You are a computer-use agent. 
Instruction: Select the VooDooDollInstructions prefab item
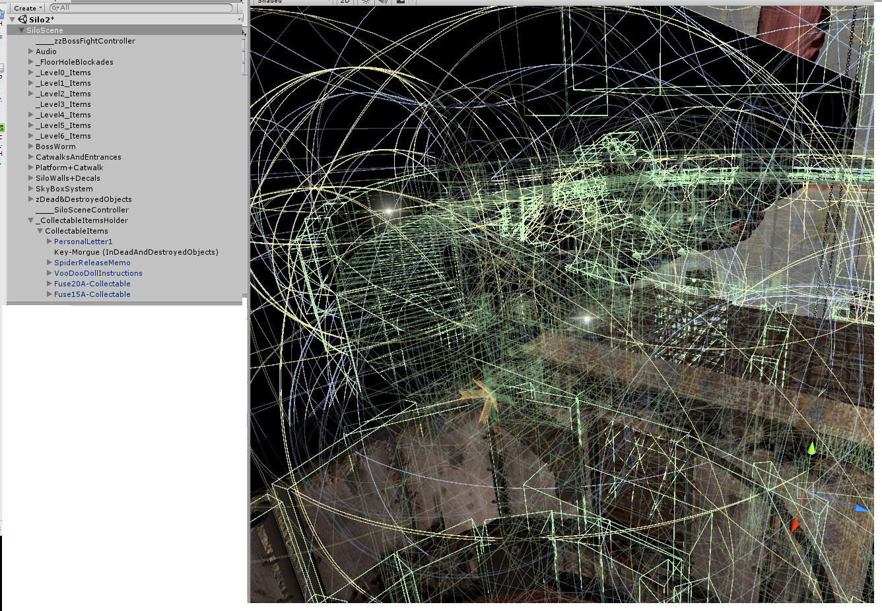[x=98, y=273]
